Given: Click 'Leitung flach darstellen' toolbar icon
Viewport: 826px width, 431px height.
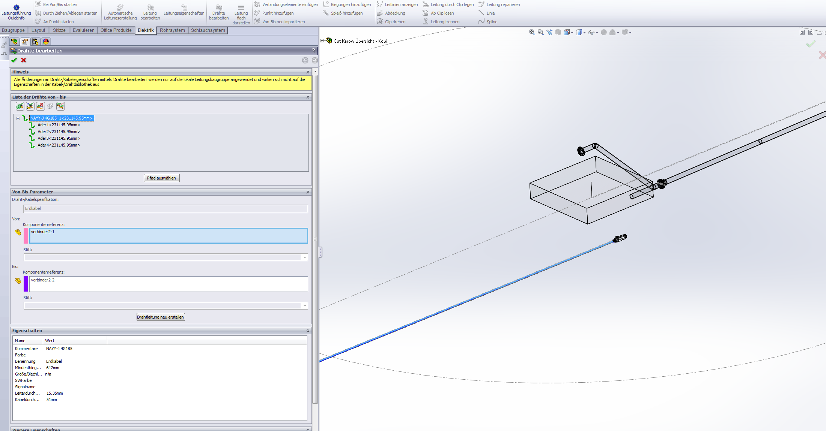Looking at the screenshot, I should tap(241, 12).
